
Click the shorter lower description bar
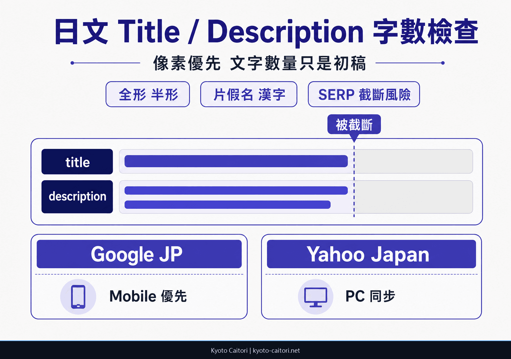point(228,204)
